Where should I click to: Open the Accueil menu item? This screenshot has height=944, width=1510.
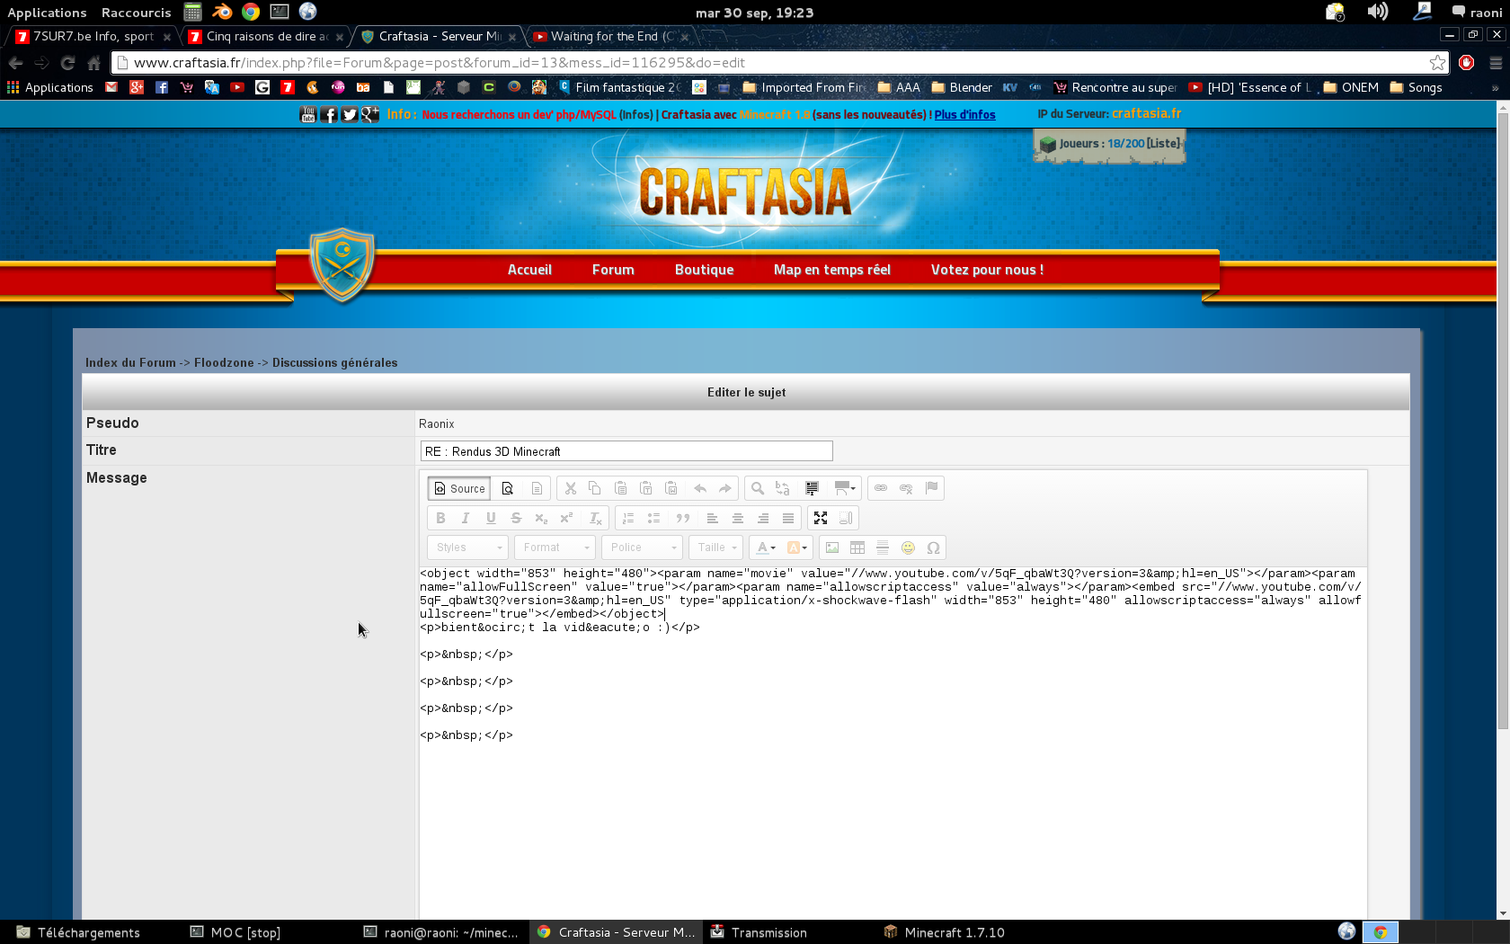pyautogui.click(x=529, y=270)
